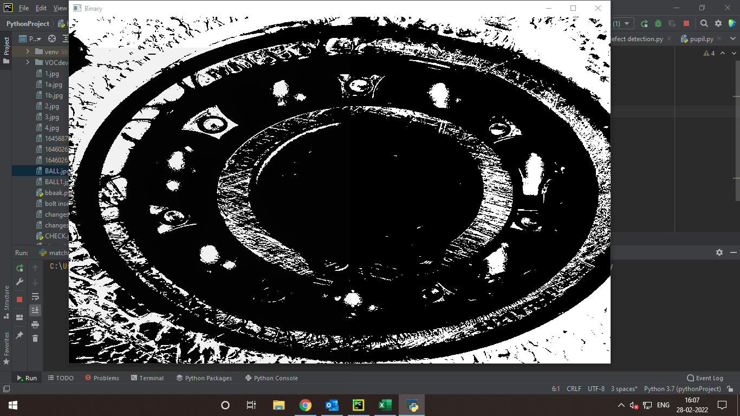The width and height of the screenshot is (740, 416).
Task: Rerun the script from the top toolbar
Action: 644,24
